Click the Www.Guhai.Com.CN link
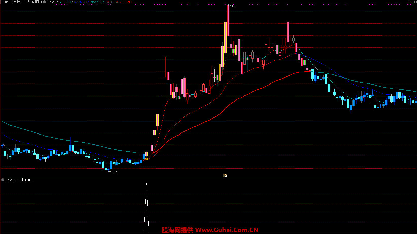 227,230
